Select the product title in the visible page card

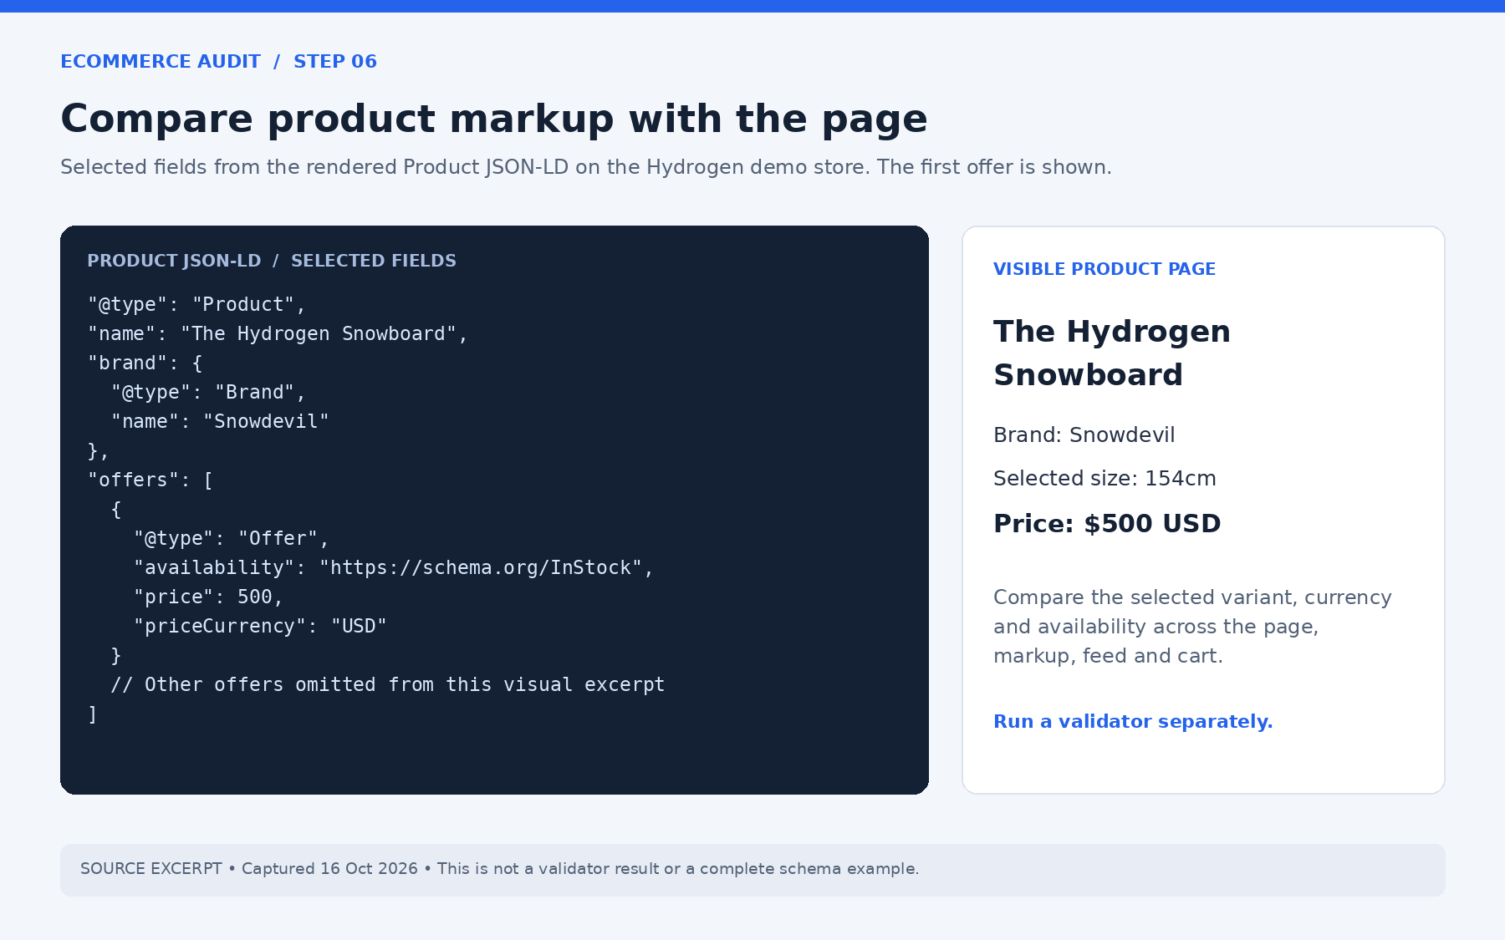[1112, 353]
